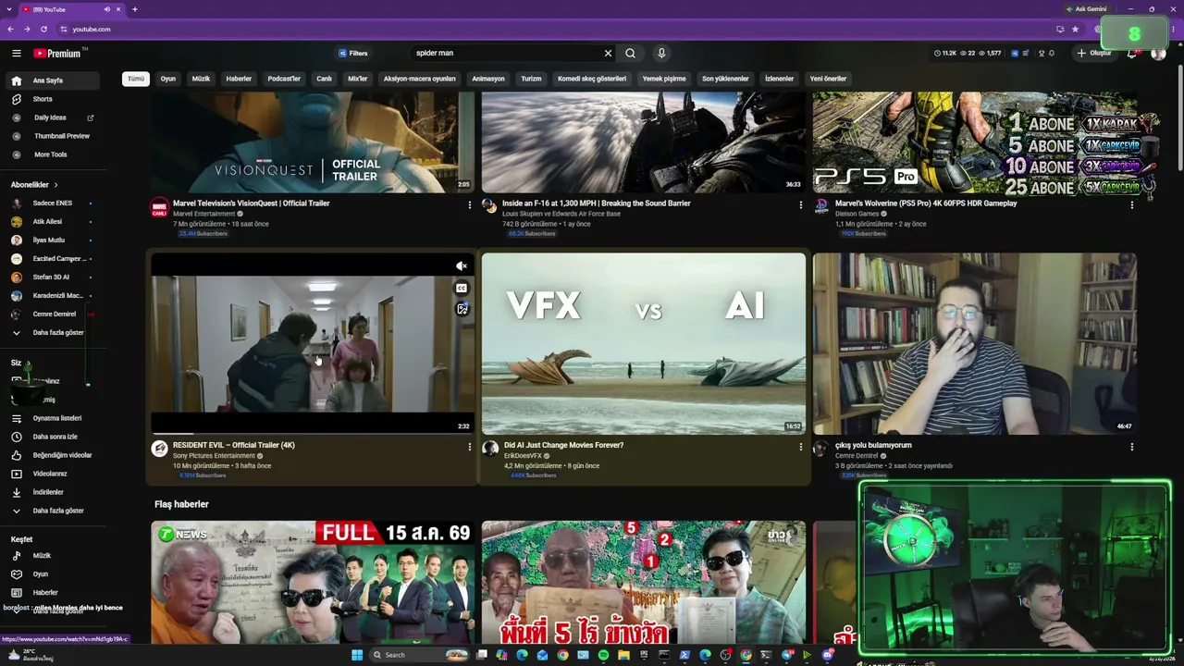The width and height of the screenshot is (1184, 666).
Task: Open options for Marvel's Wolverine gameplay video
Action: pyautogui.click(x=1131, y=204)
